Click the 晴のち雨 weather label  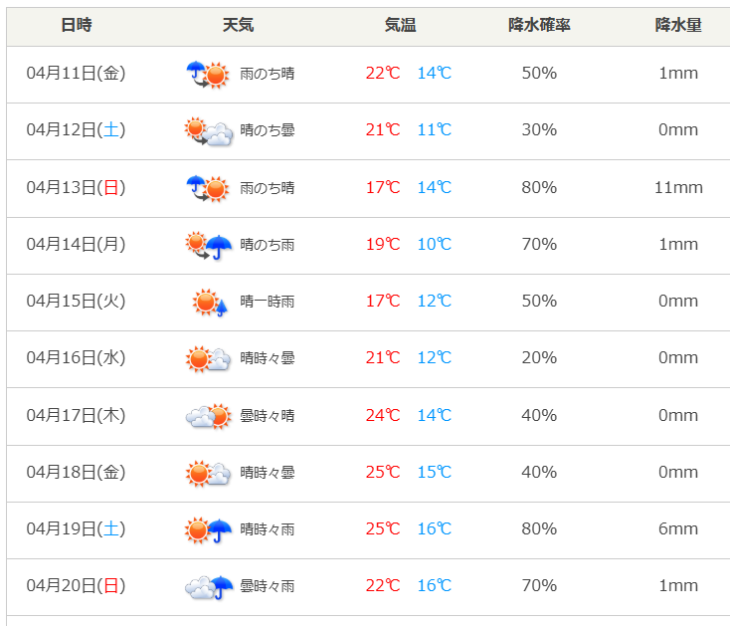(x=267, y=245)
